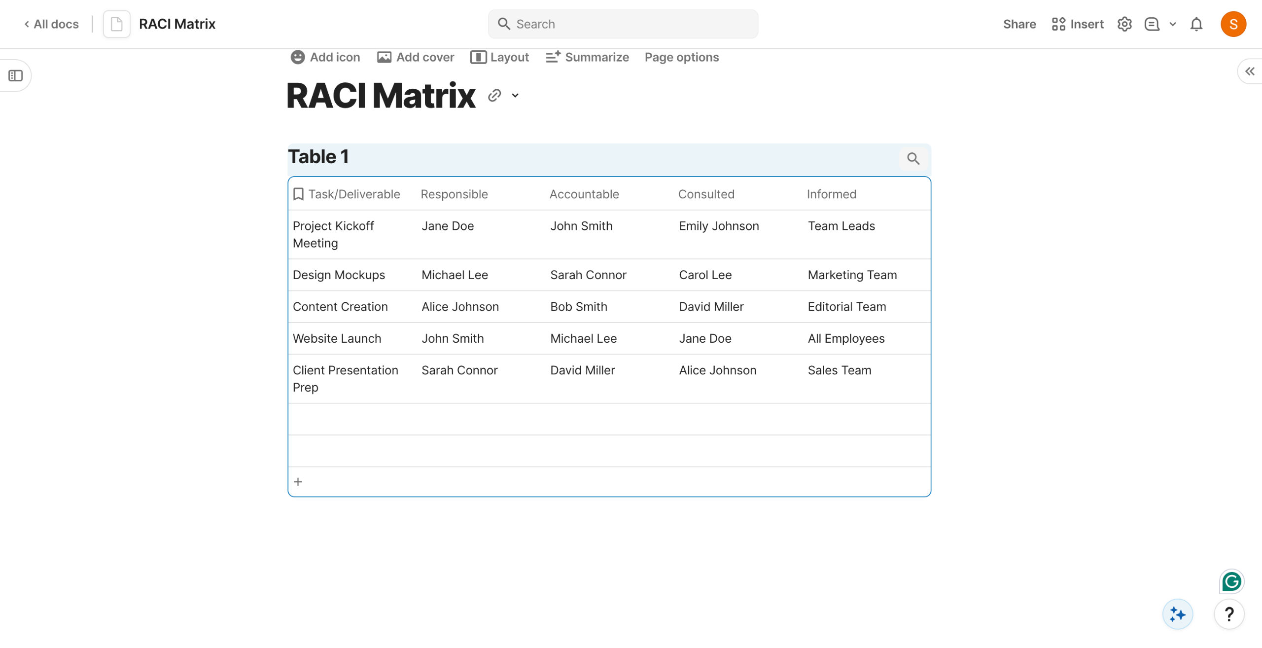Click the Grammarly extension icon
This screenshot has height=648, width=1262.
coord(1231,582)
